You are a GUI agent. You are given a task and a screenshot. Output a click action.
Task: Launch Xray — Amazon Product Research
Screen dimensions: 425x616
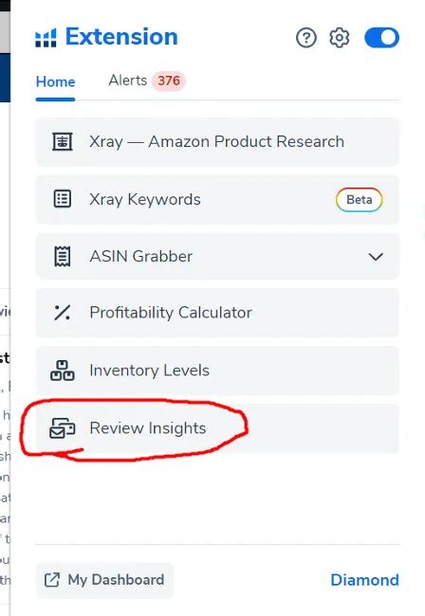coord(217,142)
